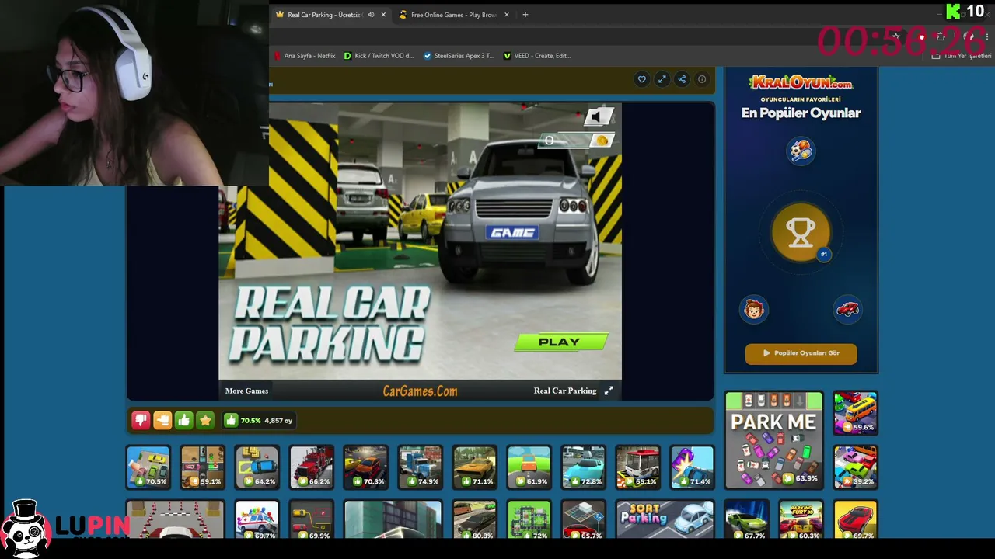Image resolution: width=995 pixels, height=559 pixels.
Task: Open the game thumbnail rated 59.1%
Action: tap(202, 467)
